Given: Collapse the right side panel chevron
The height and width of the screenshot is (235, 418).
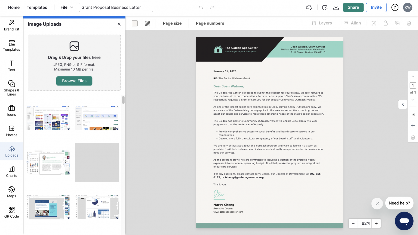Looking at the screenshot, I should (403, 104).
